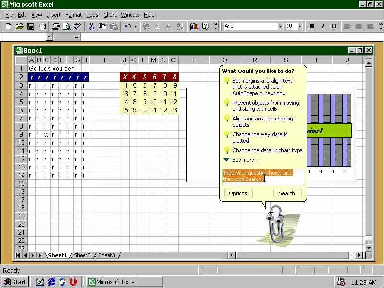
Task: Click the Show Desktop quick launch icon
Action: coord(40,282)
